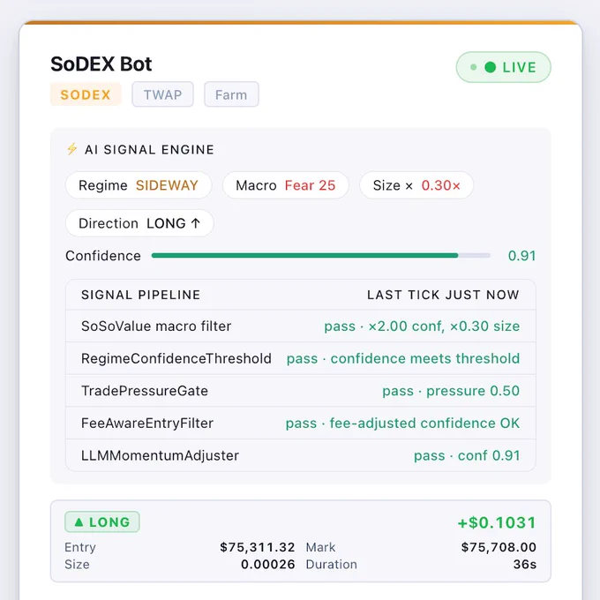Select the FeeAwareEntryFilter row
This screenshot has height=600, width=600.
click(x=300, y=423)
